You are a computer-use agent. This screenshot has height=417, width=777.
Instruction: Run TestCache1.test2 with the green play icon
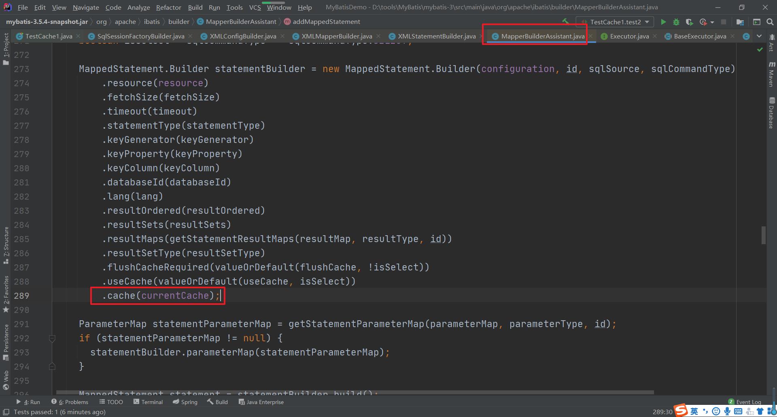[663, 22]
